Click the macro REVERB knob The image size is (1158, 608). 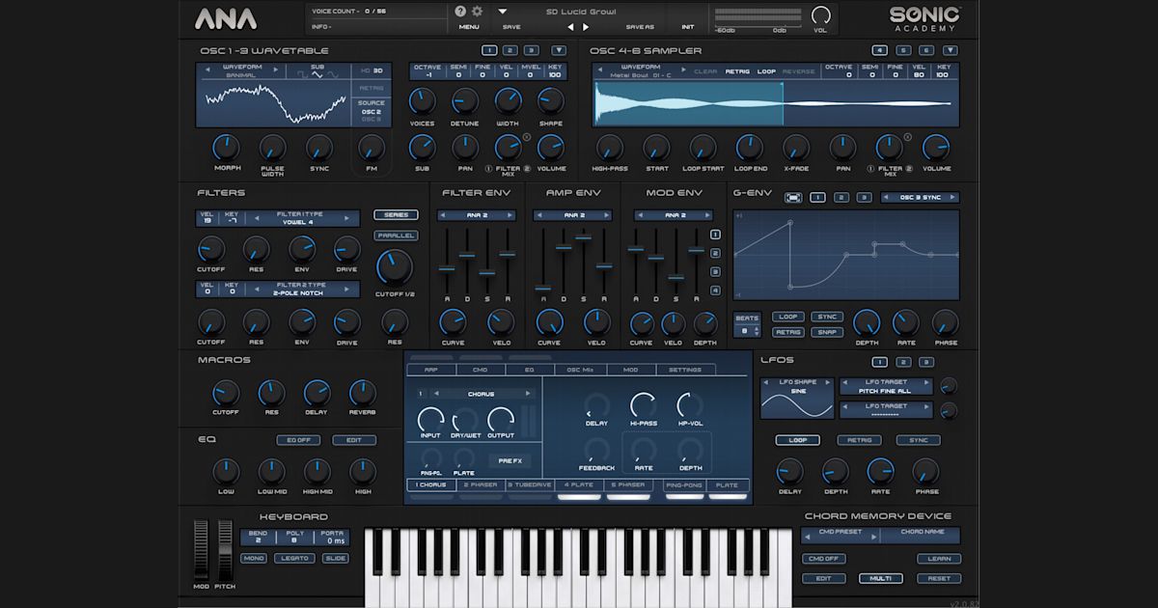(362, 393)
